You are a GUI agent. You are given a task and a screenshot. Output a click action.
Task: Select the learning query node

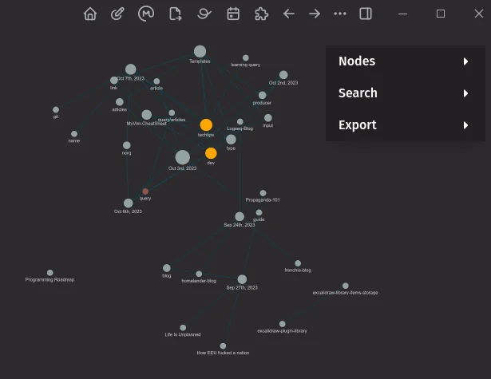246,58
